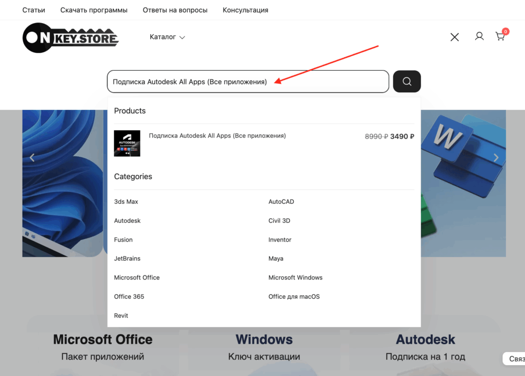Screen dimensions: 525x376
Task: Go to previous slide with left arrow
Action: coord(32,158)
